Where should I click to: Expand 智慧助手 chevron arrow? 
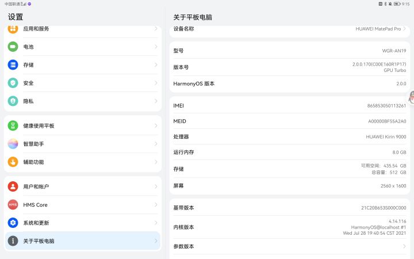156,144
